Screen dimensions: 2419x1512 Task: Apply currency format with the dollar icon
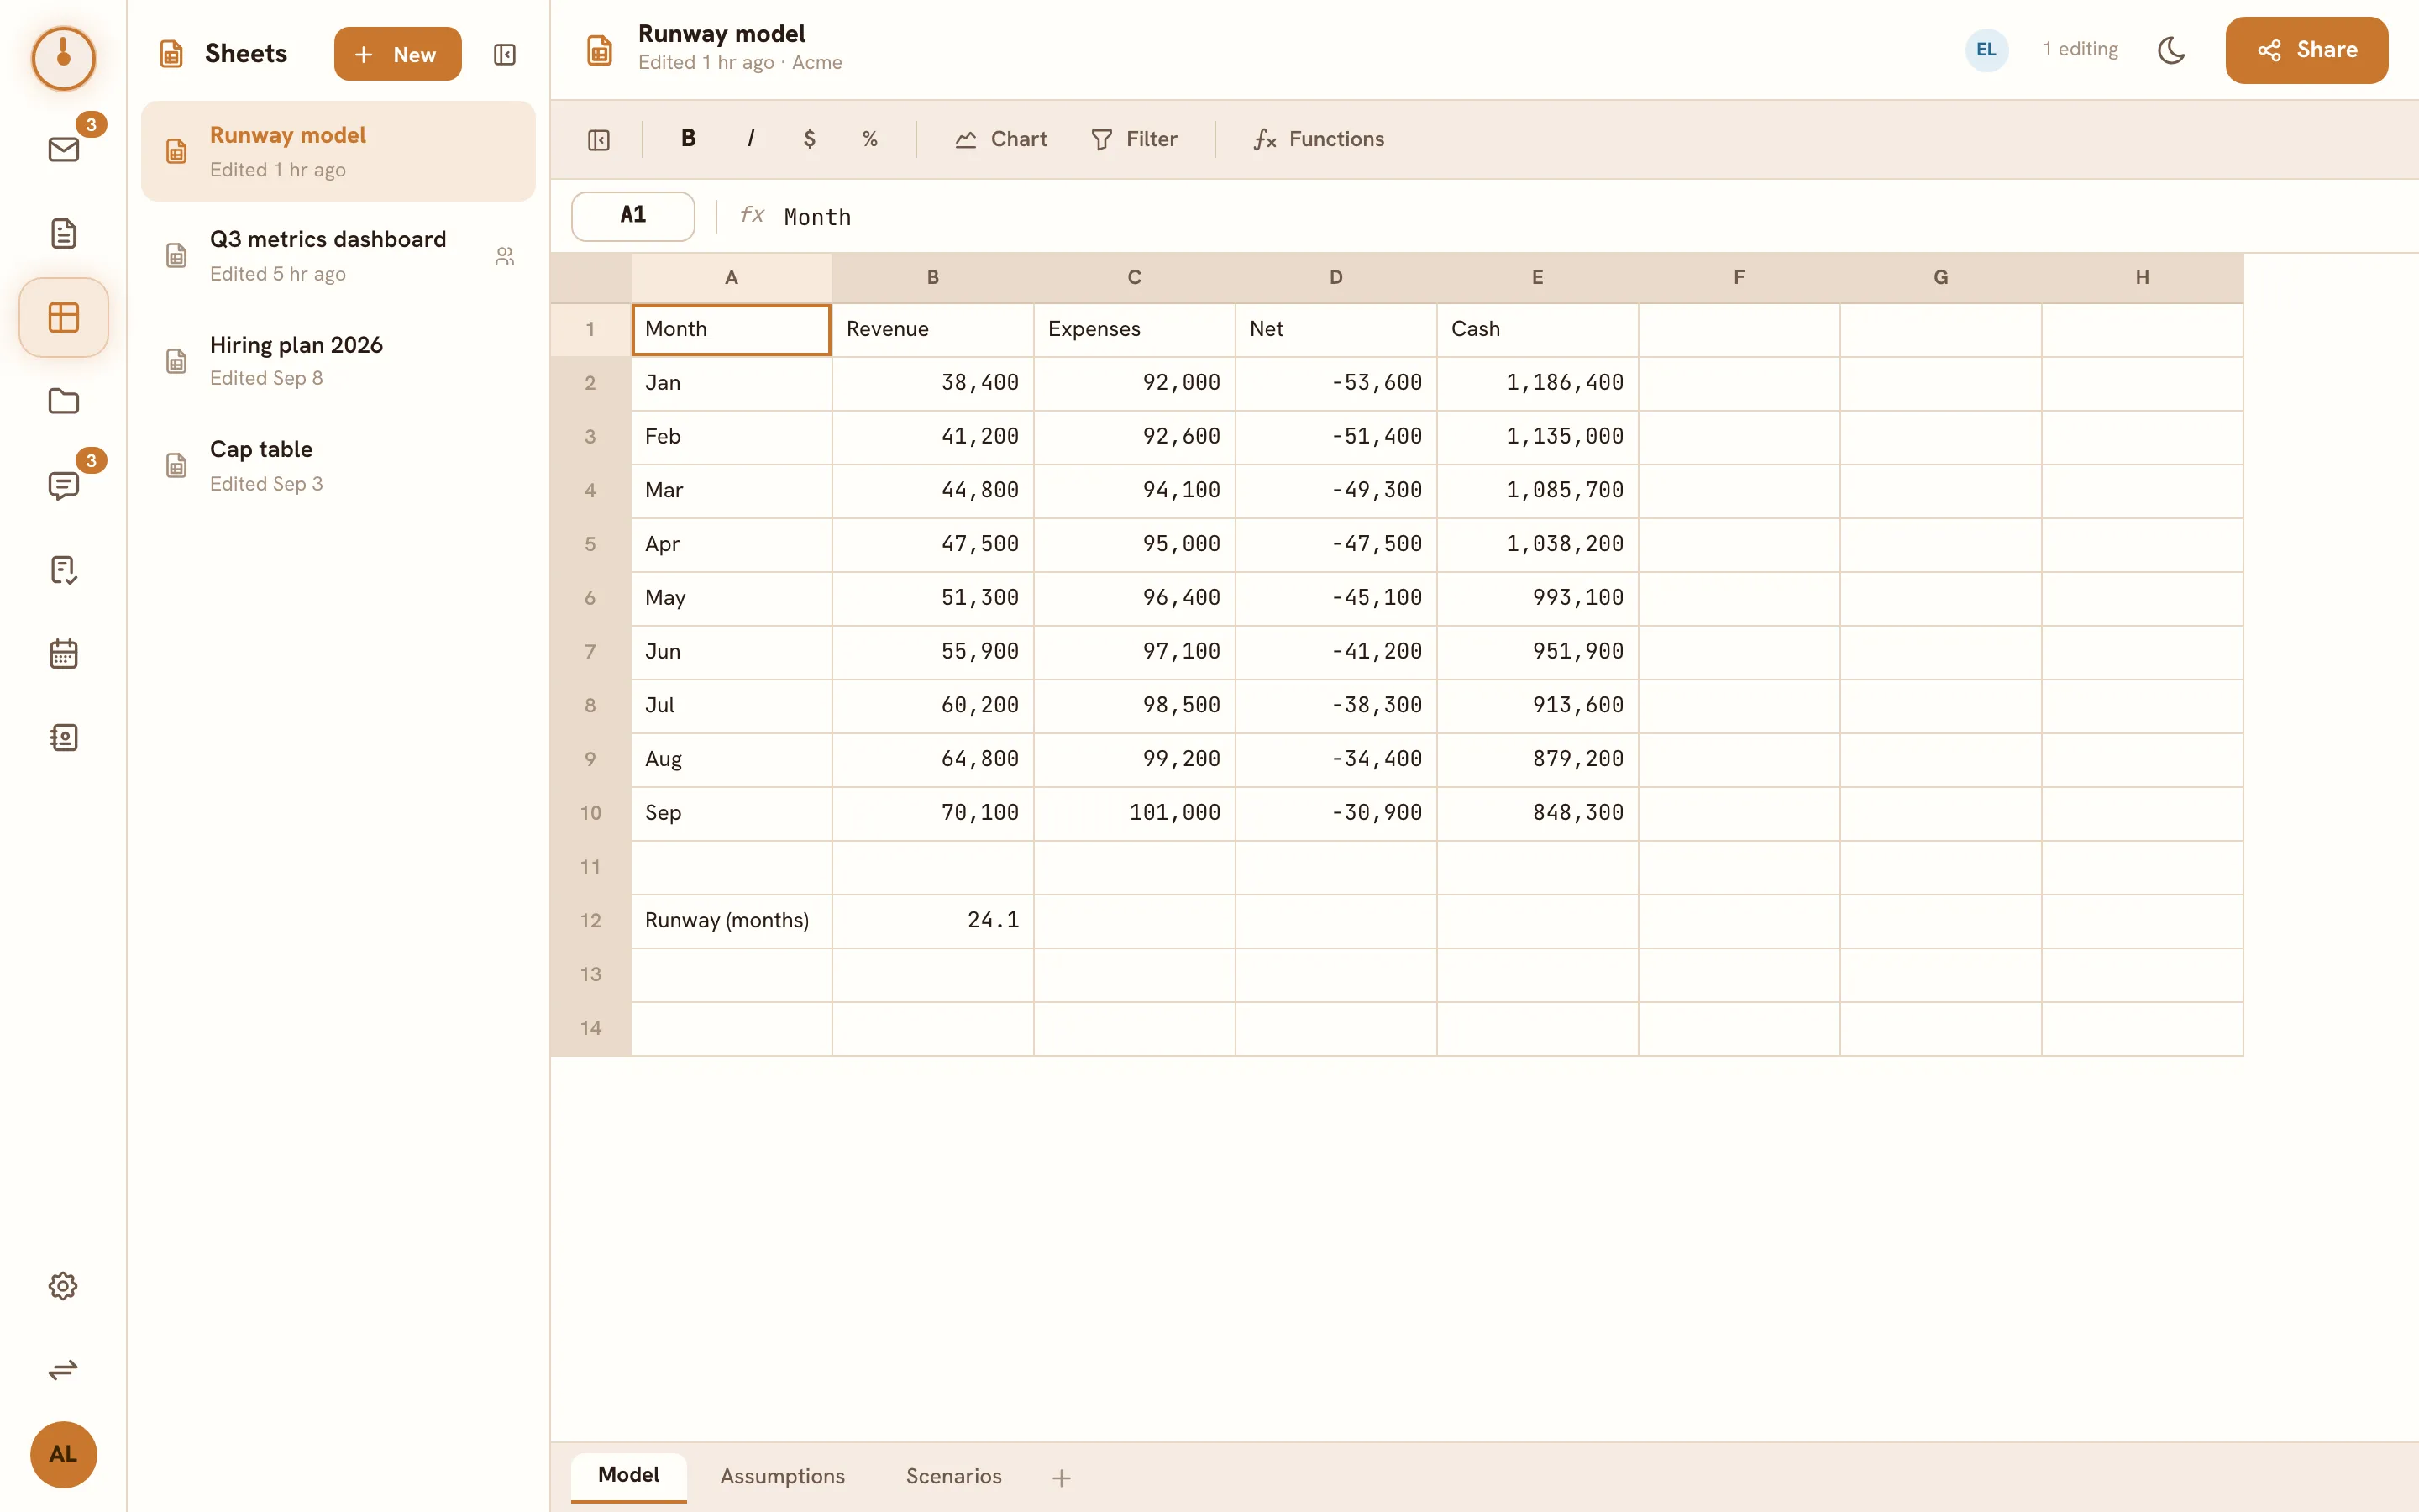click(810, 139)
